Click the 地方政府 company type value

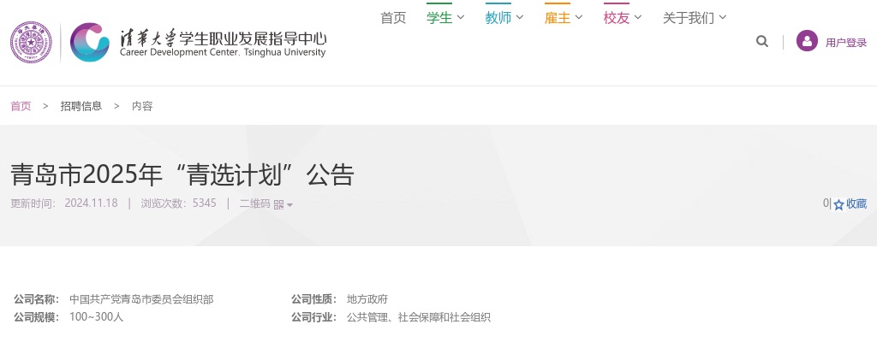367,299
